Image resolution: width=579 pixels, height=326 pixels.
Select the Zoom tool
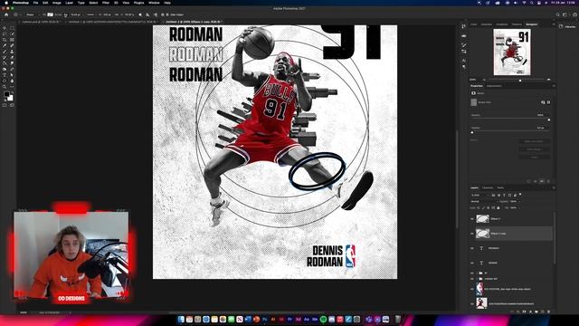click(x=5, y=87)
